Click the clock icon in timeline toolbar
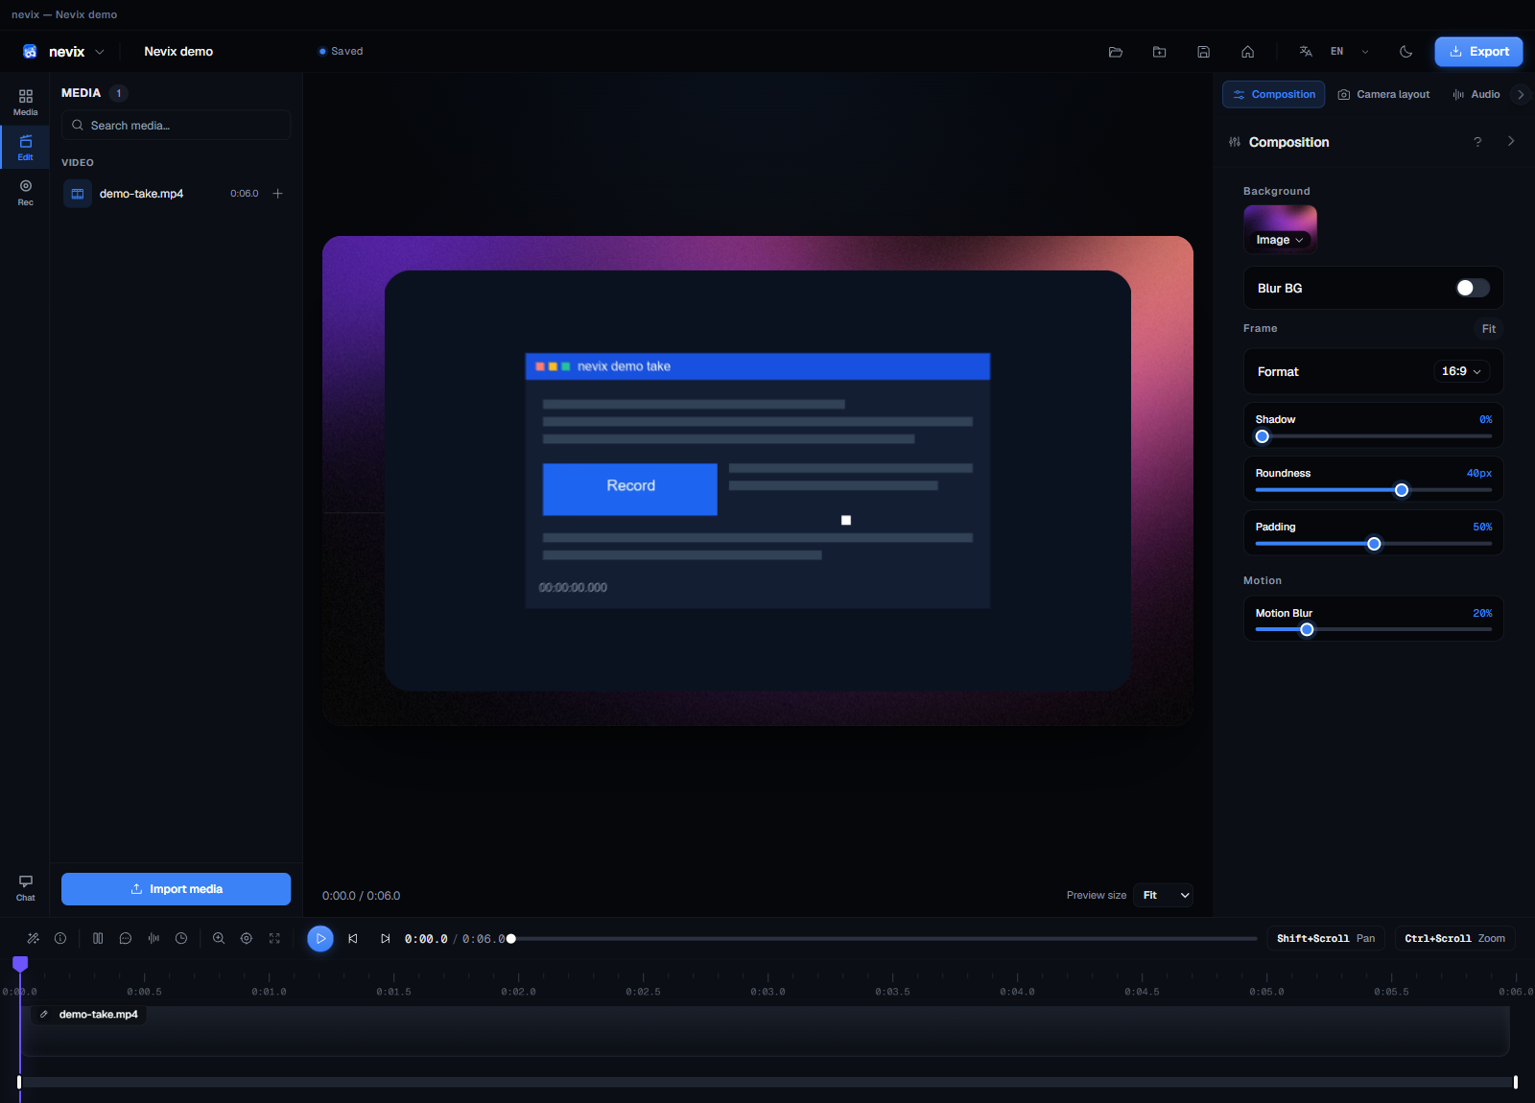This screenshot has height=1103, width=1535. tap(181, 938)
